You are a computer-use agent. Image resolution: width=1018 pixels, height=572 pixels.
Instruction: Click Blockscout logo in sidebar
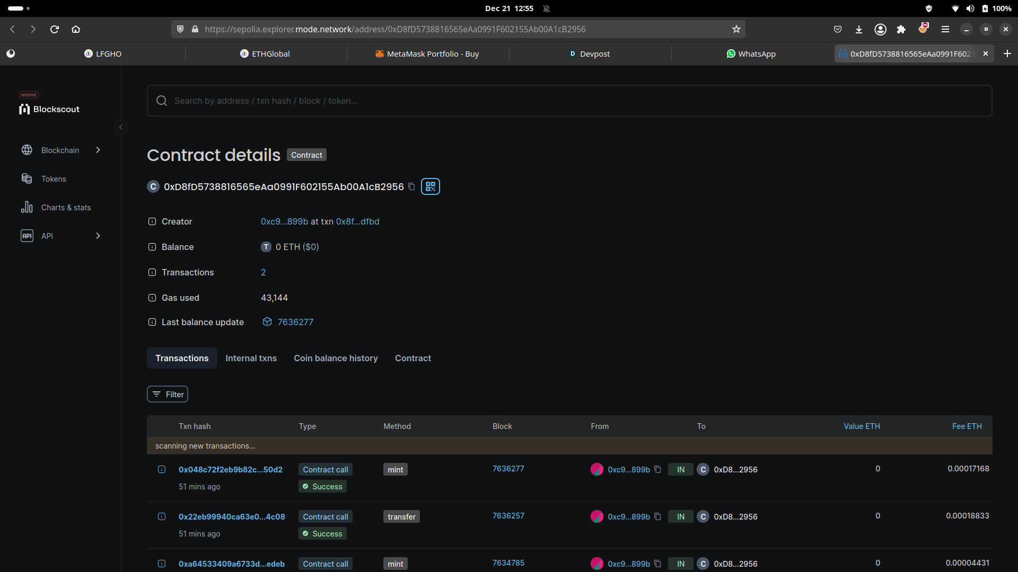49,109
